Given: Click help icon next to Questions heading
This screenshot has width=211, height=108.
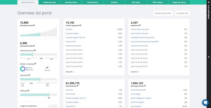Looking at the screenshot, I should [x=140, y=25].
